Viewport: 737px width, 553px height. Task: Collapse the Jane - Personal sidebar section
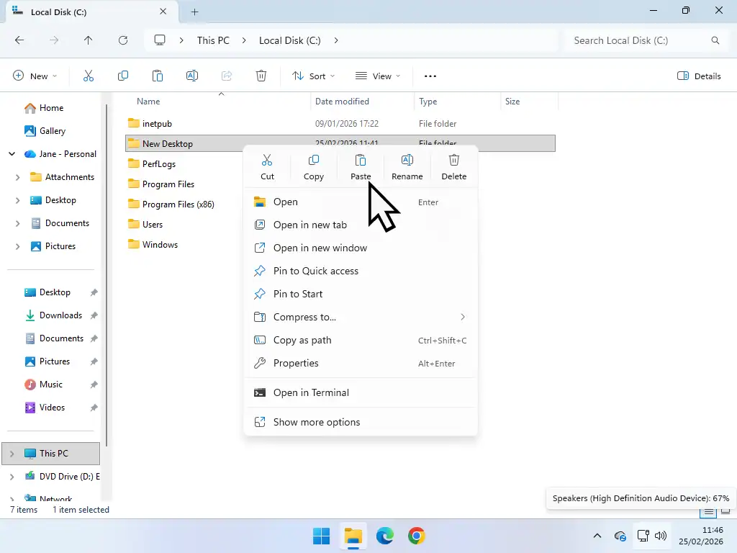tap(11, 153)
